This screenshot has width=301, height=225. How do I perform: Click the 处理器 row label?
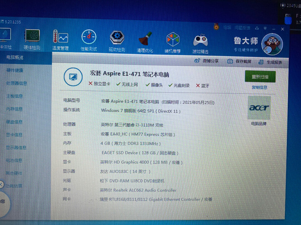(69, 124)
